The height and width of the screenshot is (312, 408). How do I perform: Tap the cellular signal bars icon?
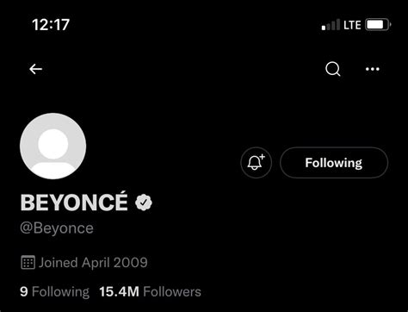click(331, 25)
